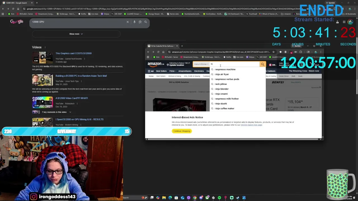358x201 pixels.
Task: Expand Show more in Google results
Action: (x=76, y=34)
